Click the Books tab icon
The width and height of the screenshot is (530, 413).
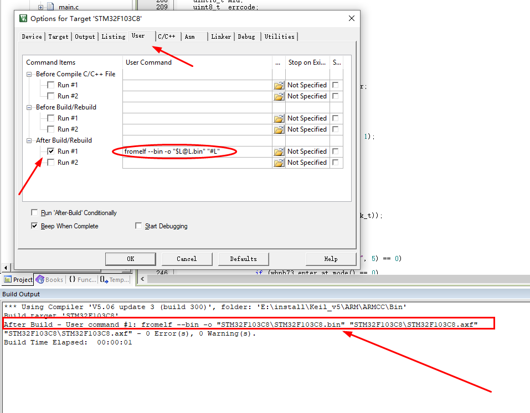pos(40,279)
